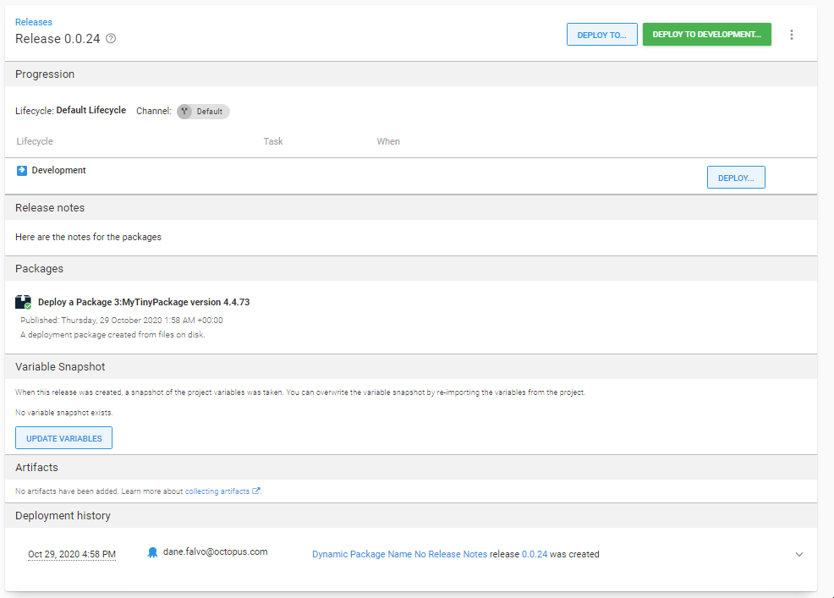Open the Releases breadcrumb link

pos(34,22)
